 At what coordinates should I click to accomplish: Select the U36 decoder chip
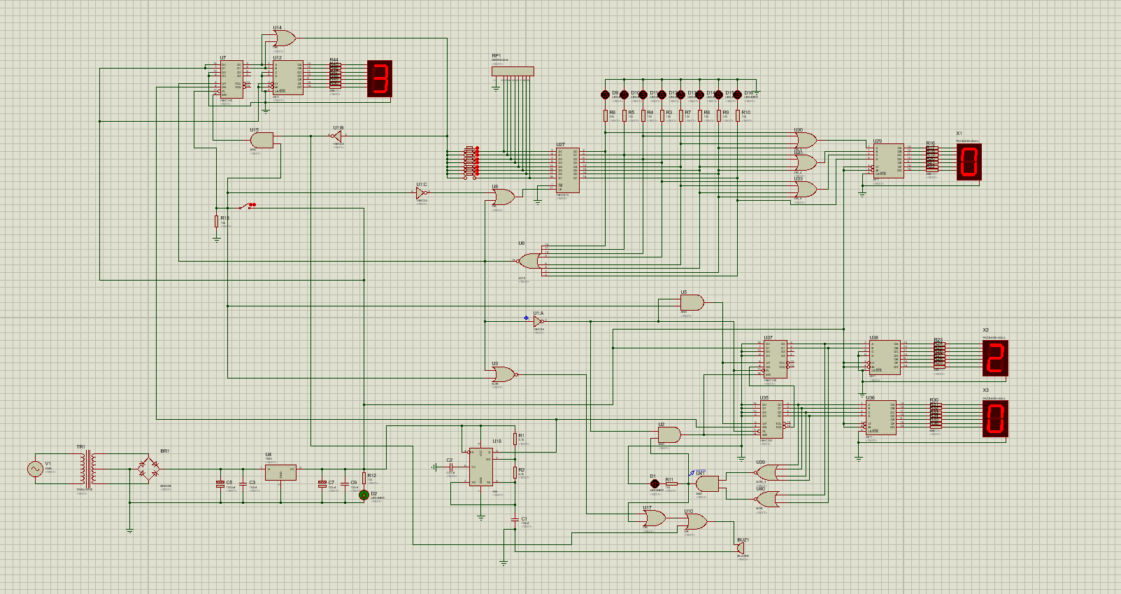pyautogui.click(x=880, y=418)
